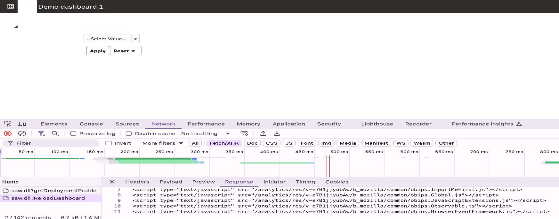Click the Name column header
Screen dimensions: 559x219
pos(11,182)
